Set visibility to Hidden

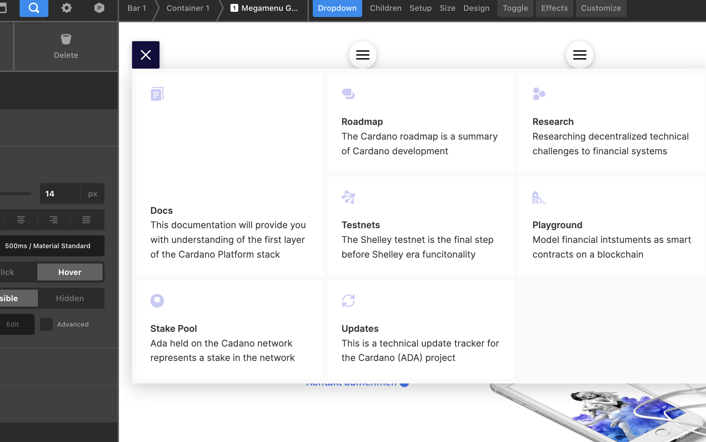click(x=70, y=298)
